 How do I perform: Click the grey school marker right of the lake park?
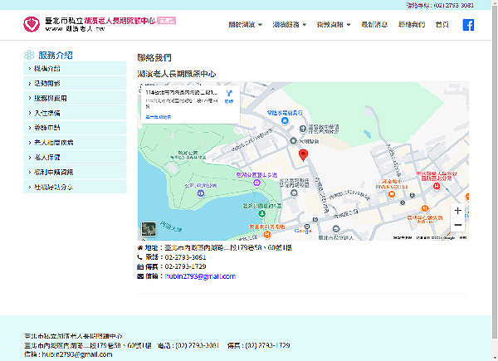coord(294,193)
